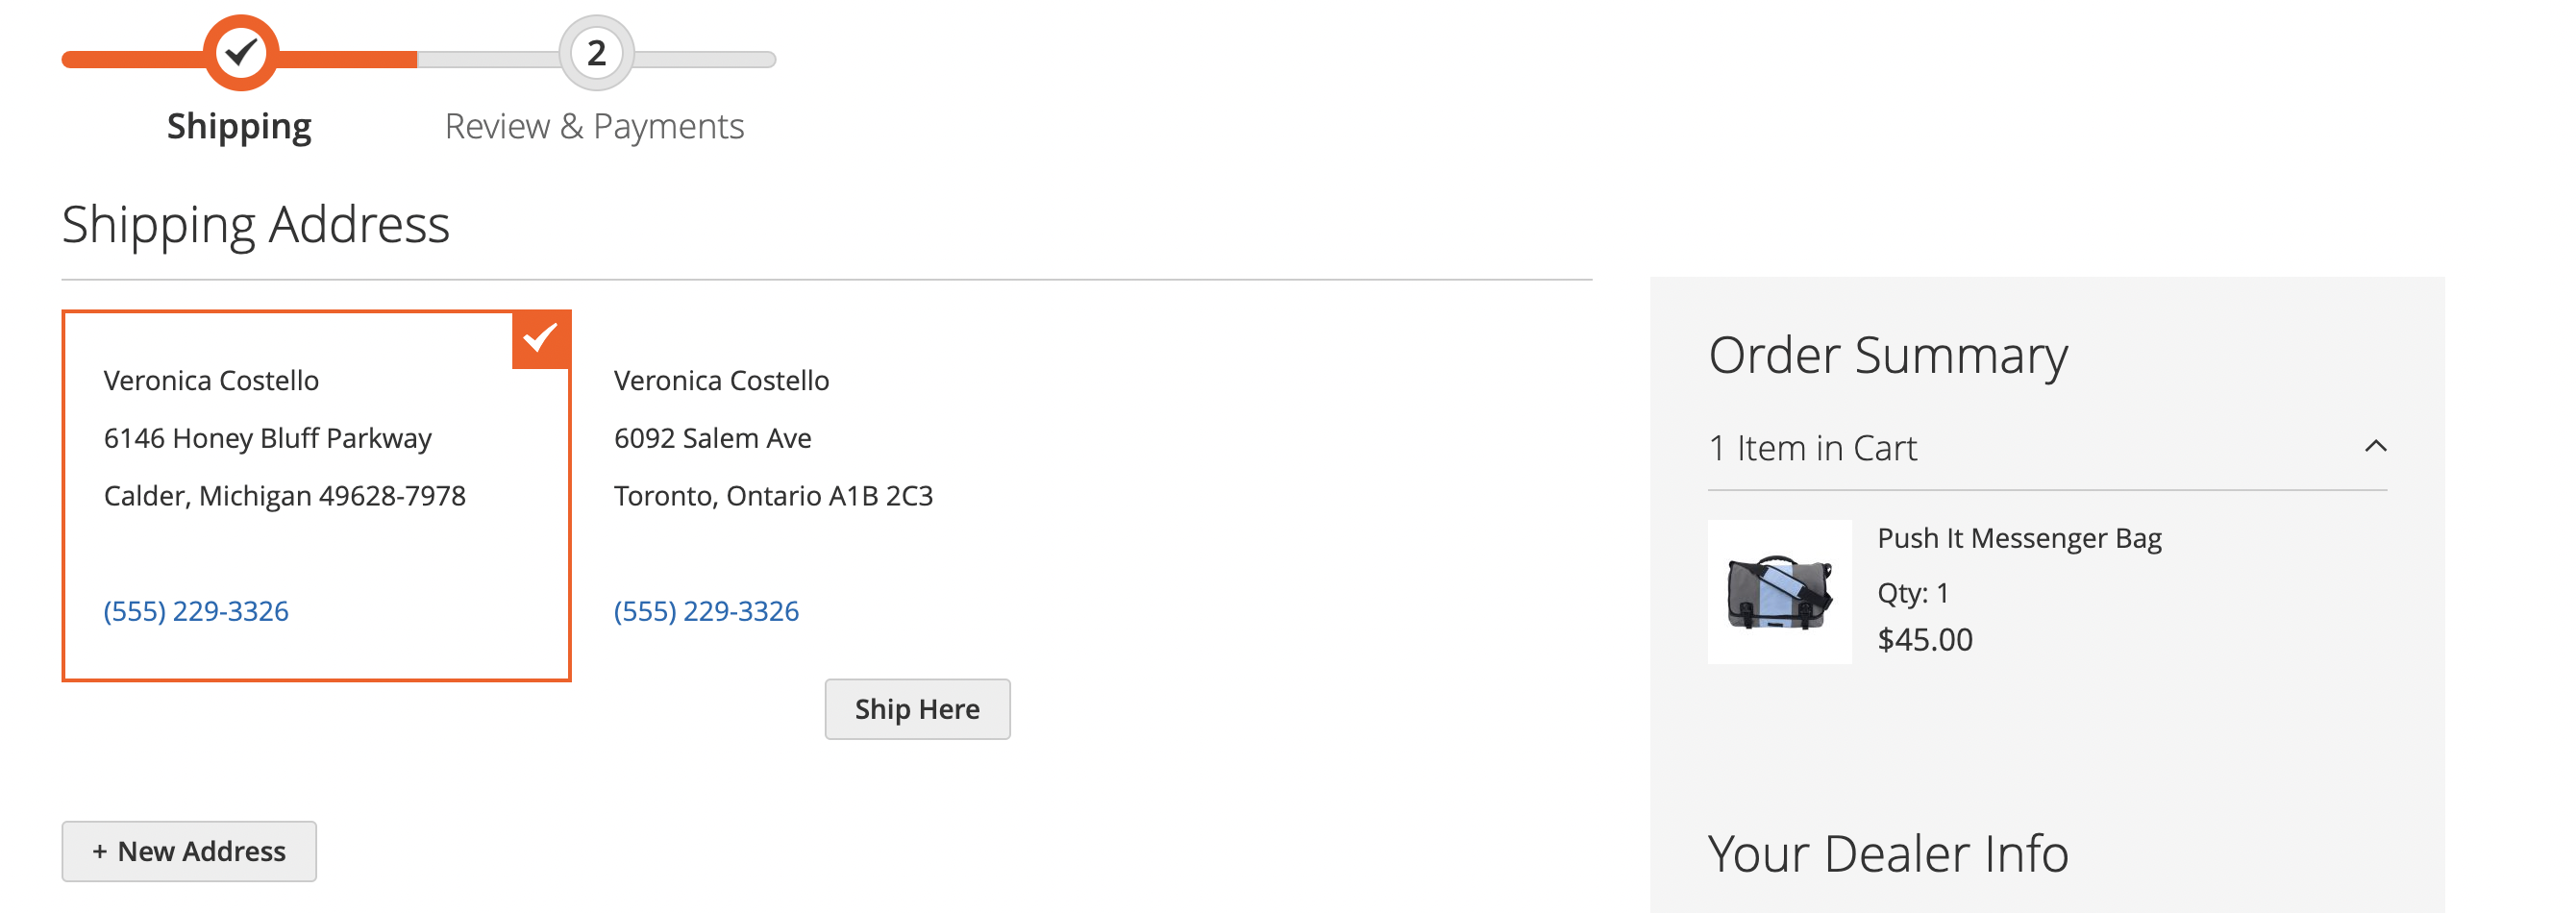Open the Review & Payments step

(594, 127)
